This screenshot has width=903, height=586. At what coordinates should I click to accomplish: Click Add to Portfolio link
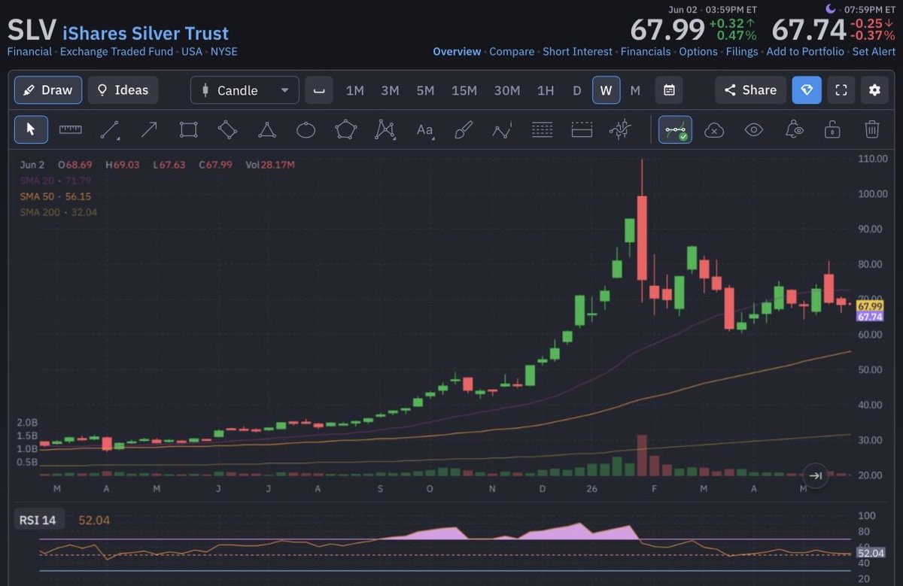(x=805, y=52)
